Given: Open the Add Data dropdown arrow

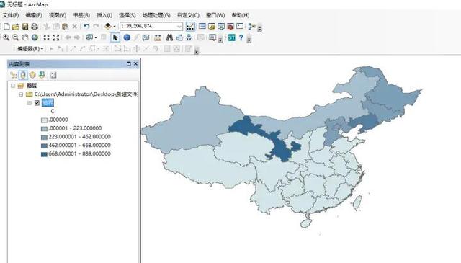Looking at the screenshot, I should pos(115,27).
